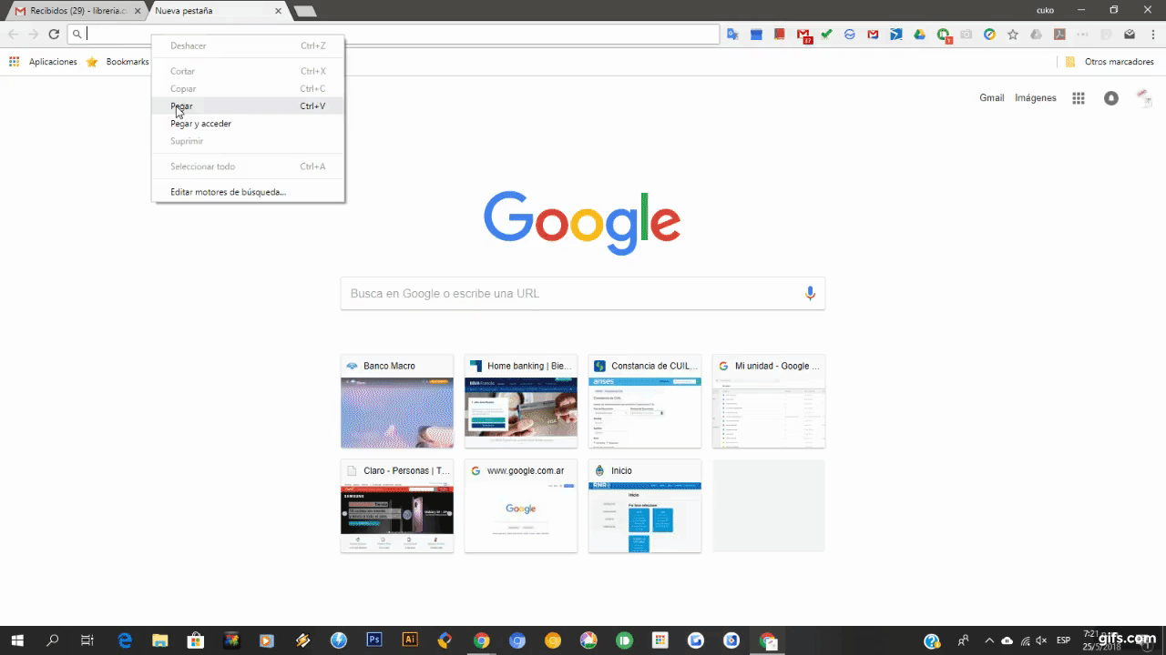The image size is (1166, 655).
Task: Click the Gmail extension icon with red badge
Action: (x=803, y=35)
